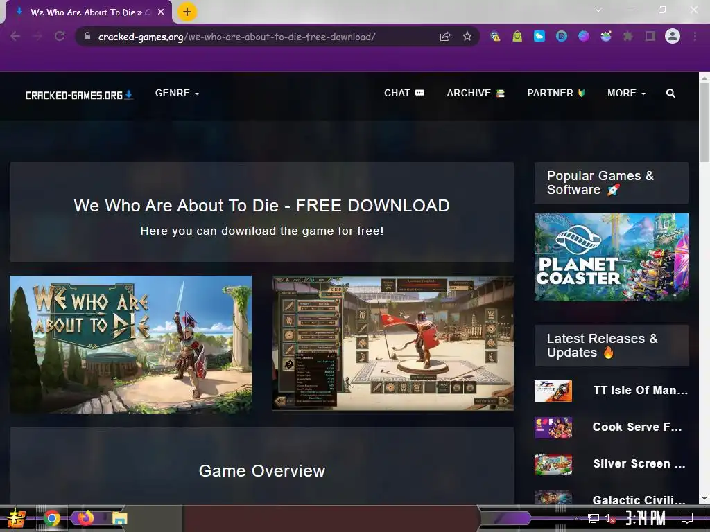Open the network status tray icon

pyautogui.click(x=593, y=518)
